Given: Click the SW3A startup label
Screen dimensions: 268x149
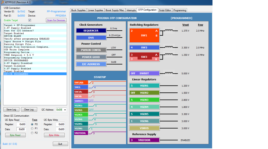Looking at the screenshot, I should point(81,92).
